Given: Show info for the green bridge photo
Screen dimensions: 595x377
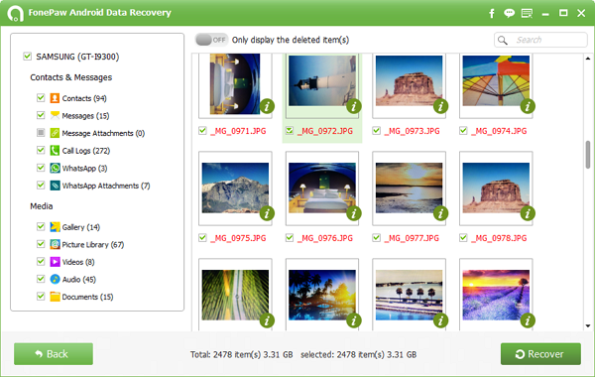Looking at the screenshot, I should (267, 320).
